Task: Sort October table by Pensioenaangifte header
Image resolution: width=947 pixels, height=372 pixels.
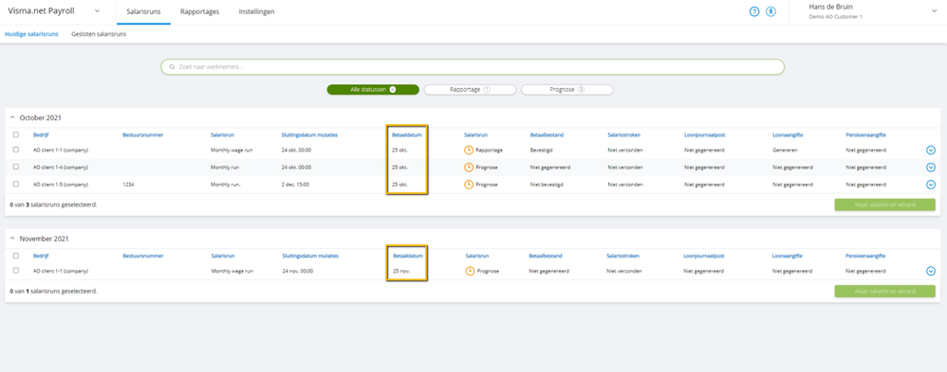Action: coord(866,135)
